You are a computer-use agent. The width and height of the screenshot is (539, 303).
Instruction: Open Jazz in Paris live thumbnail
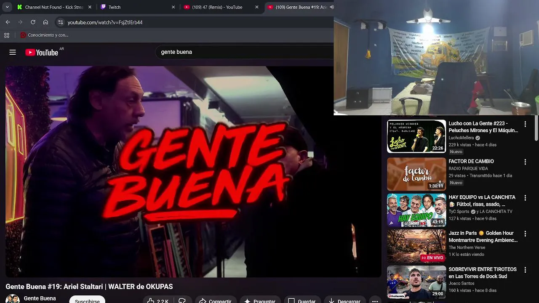(416, 246)
